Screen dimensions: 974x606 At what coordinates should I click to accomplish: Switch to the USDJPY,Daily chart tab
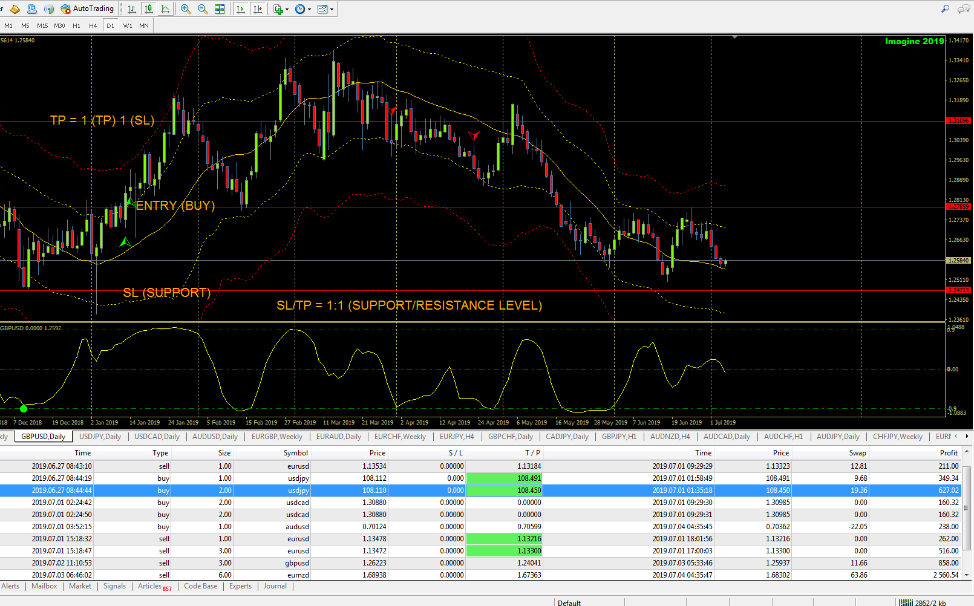100,437
